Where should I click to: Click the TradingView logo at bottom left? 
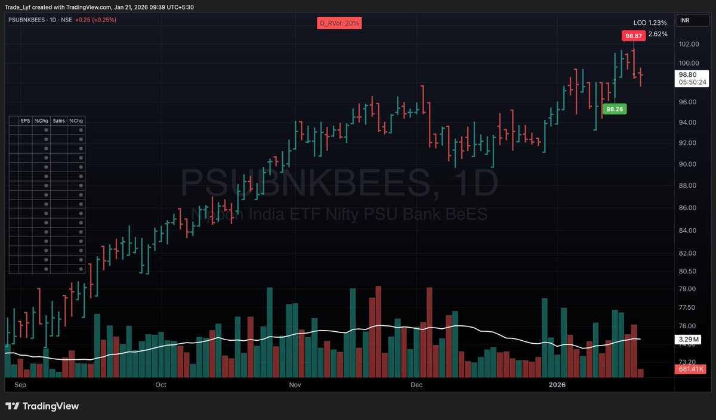[x=42, y=406]
